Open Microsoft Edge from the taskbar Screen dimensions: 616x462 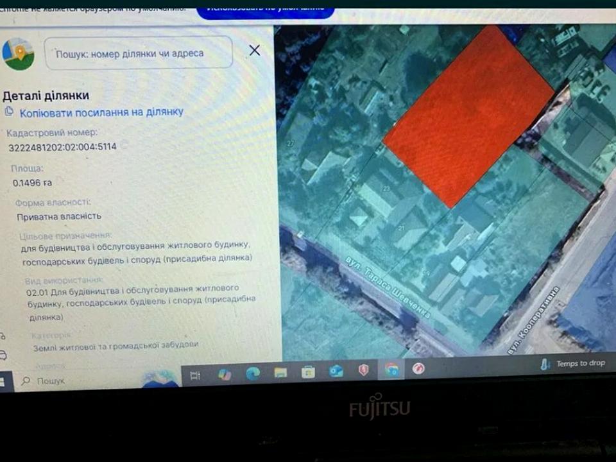(x=253, y=373)
